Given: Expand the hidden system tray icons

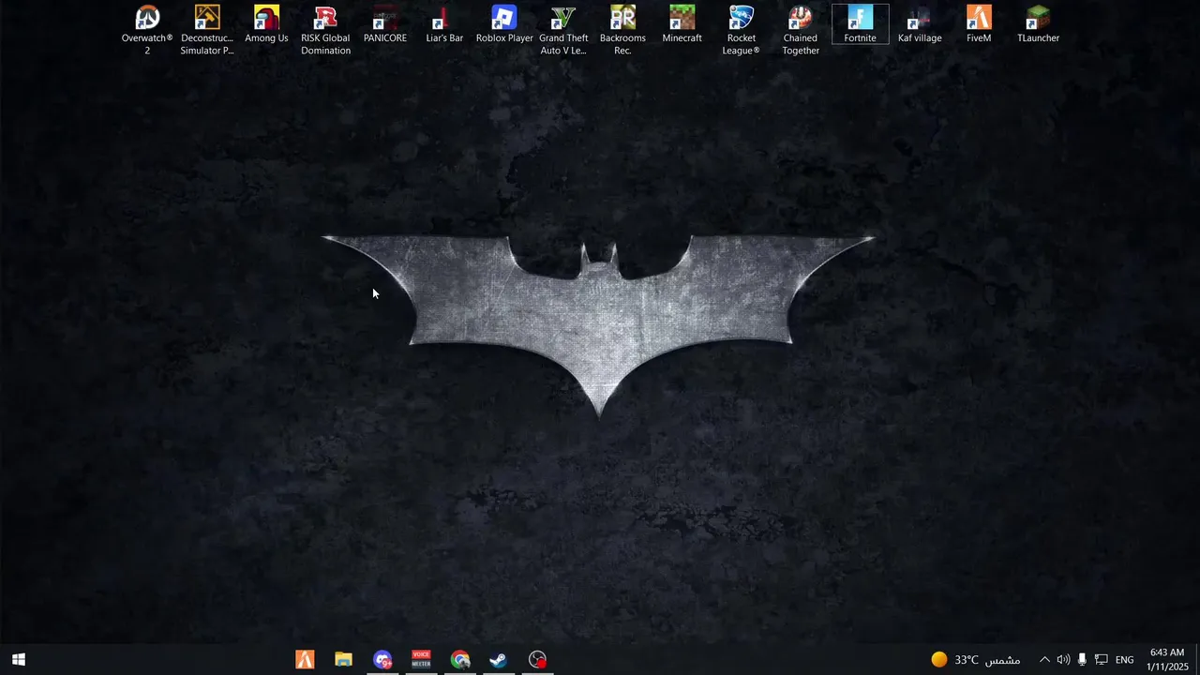Looking at the screenshot, I should coord(1044,660).
